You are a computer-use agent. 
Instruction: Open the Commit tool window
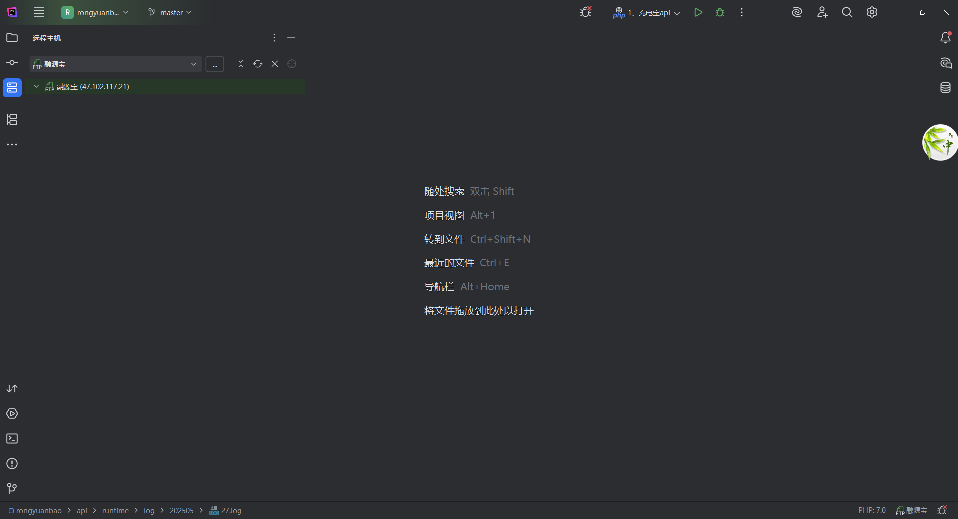coord(12,63)
